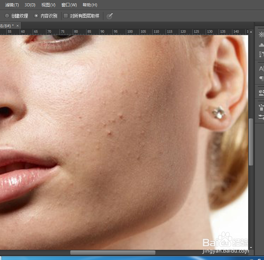Open the Navigator panel wheel icon
264x260 pixels.
(x=261, y=35)
